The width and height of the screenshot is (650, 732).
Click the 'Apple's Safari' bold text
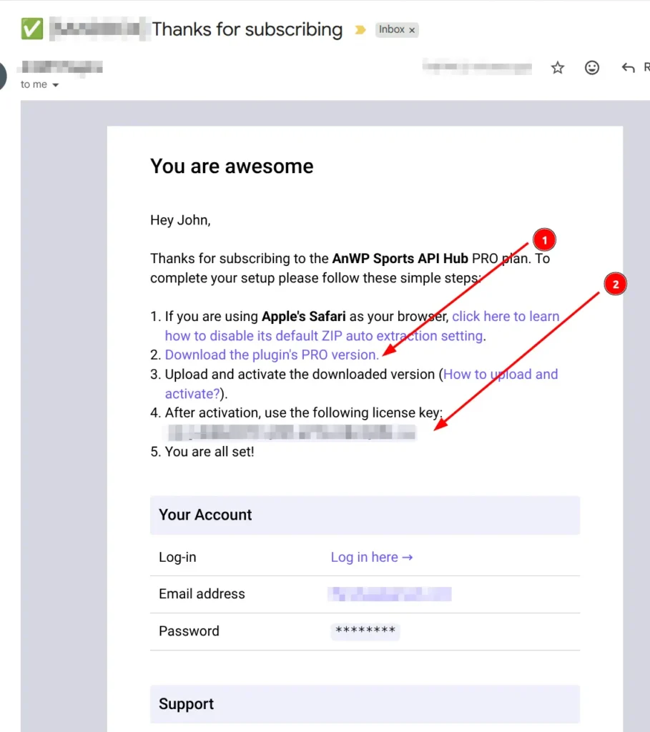tap(303, 317)
